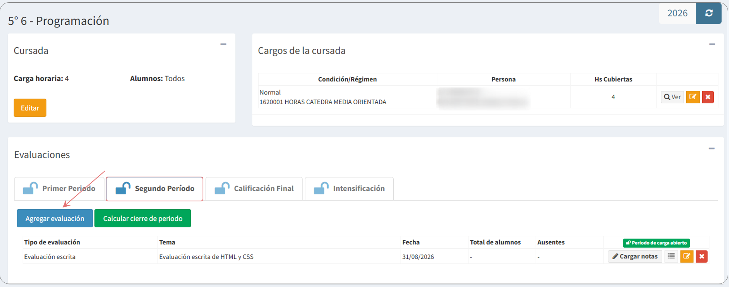Collapse the Cursada panel
The height and width of the screenshot is (287, 729).
pos(223,45)
